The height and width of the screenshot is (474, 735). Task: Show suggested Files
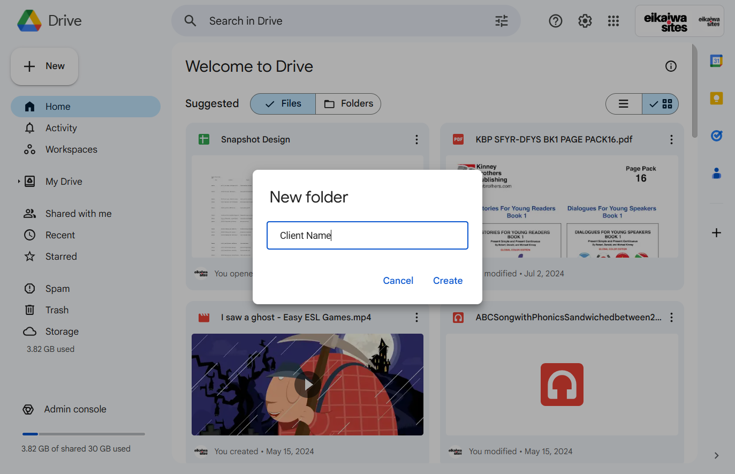283,104
